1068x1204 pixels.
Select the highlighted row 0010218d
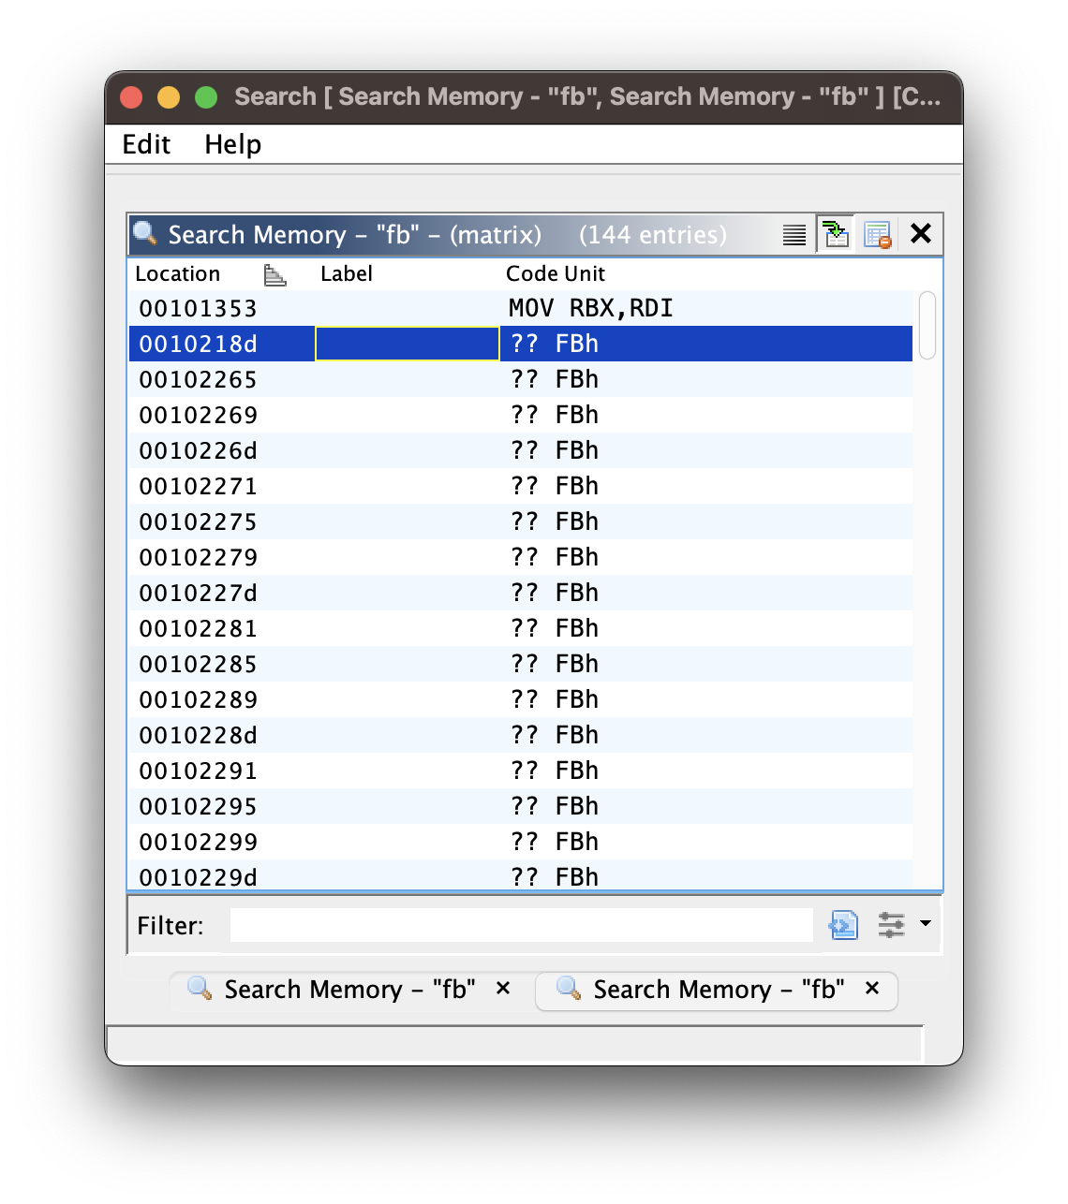click(520, 345)
